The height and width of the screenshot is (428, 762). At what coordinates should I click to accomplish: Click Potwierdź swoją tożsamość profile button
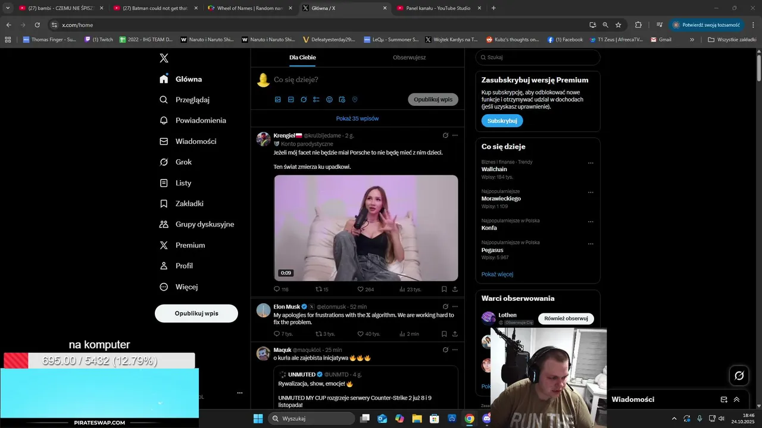[706, 25]
